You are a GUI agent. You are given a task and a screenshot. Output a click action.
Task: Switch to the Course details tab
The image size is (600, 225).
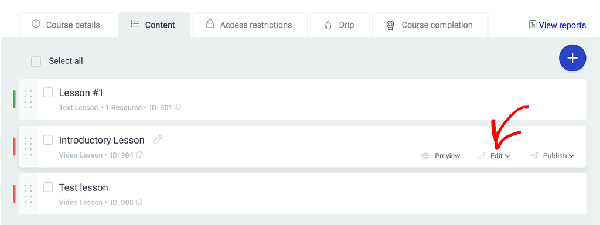(67, 25)
